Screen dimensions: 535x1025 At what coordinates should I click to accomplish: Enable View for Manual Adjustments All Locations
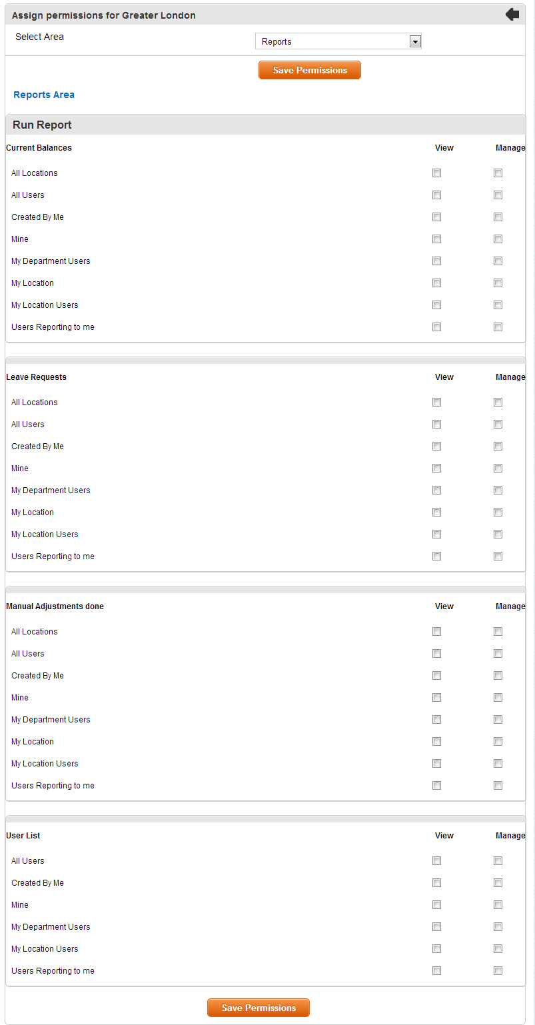click(436, 632)
